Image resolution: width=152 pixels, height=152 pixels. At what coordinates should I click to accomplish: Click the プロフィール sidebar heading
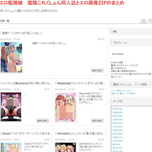pyautogui.click(x=120, y=43)
